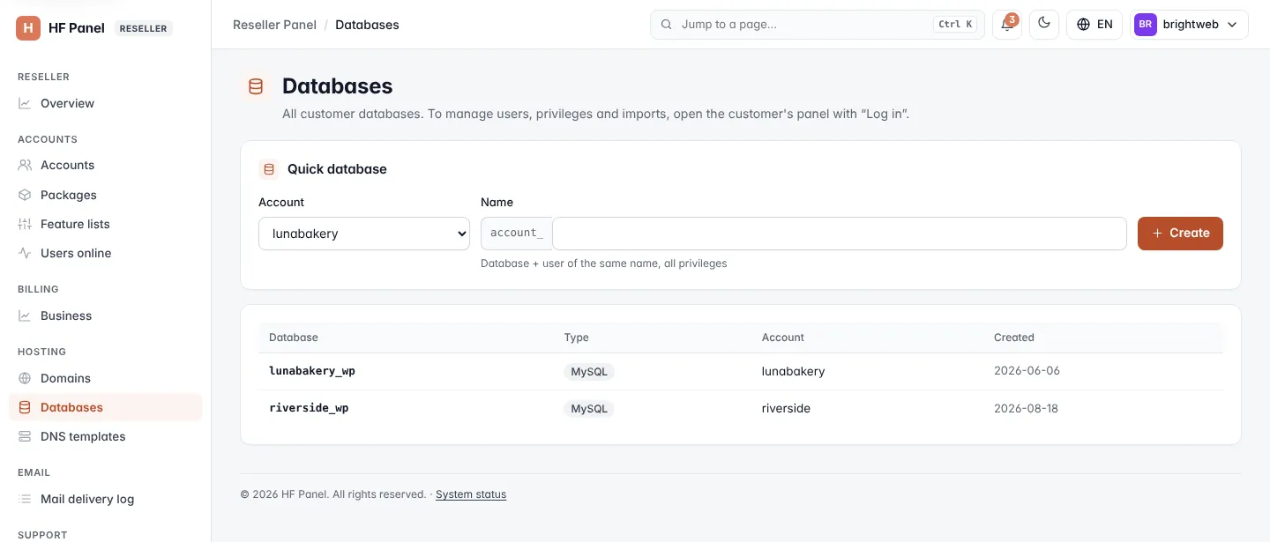Image resolution: width=1270 pixels, height=542 pixels.
Task: Open the System status link
Action: coord(471,494)
